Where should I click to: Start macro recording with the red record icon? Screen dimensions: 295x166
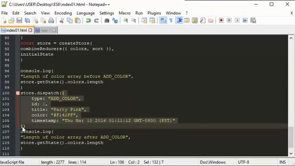click(x=221, y=20)
